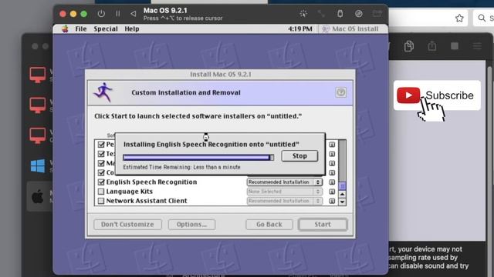Click the 'English Speech Recognition' list label
Viewport: 494px width, 277px height.
coord(151,182)
